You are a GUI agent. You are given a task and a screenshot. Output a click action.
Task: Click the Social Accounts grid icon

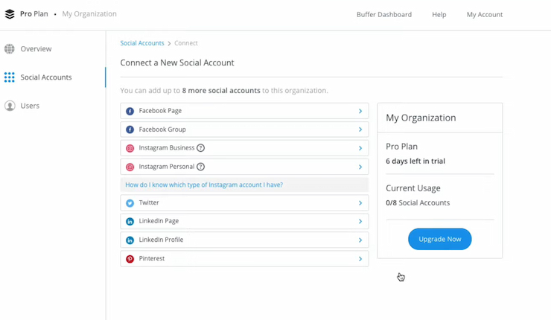tap(10, 77)
